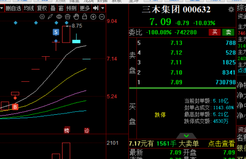Toggle the chart lock icon
This screenshot has width=246, height=159.
pos(85,17)
